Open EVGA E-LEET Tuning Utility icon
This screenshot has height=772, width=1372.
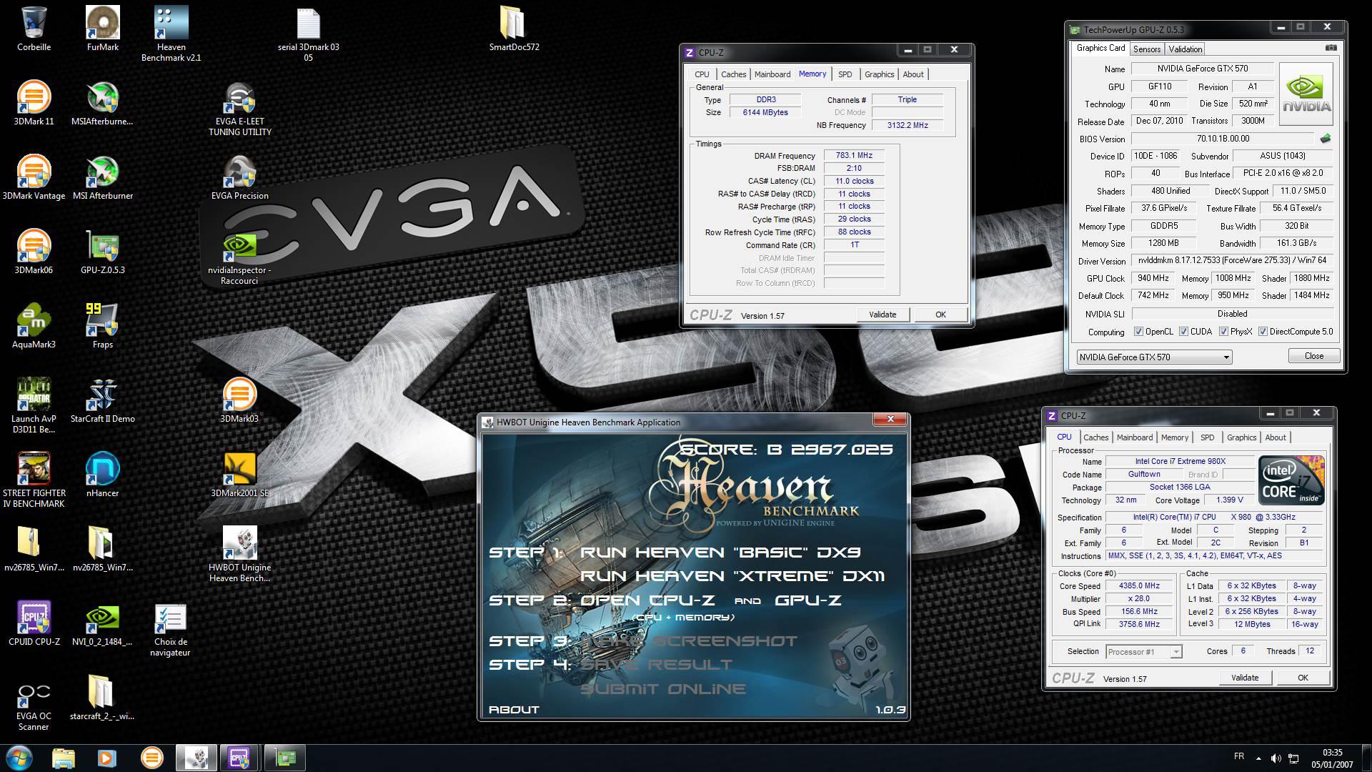[x=240, y=108]
